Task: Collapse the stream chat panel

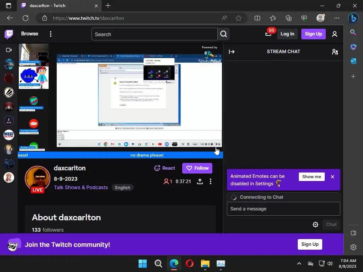Action: [x=232, y=52]
